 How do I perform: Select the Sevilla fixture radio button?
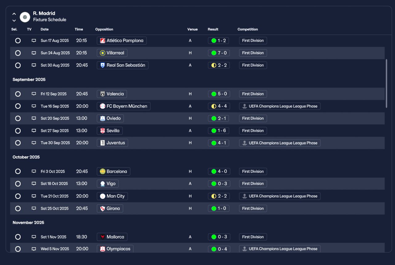(x=18, y=131)
